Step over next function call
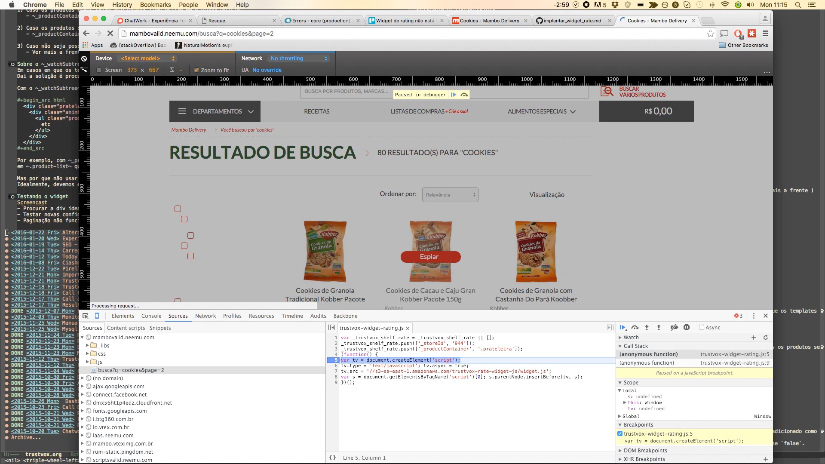Image resolution: width=825 pixels, height=464 pixels. click(x=635, y=328)
